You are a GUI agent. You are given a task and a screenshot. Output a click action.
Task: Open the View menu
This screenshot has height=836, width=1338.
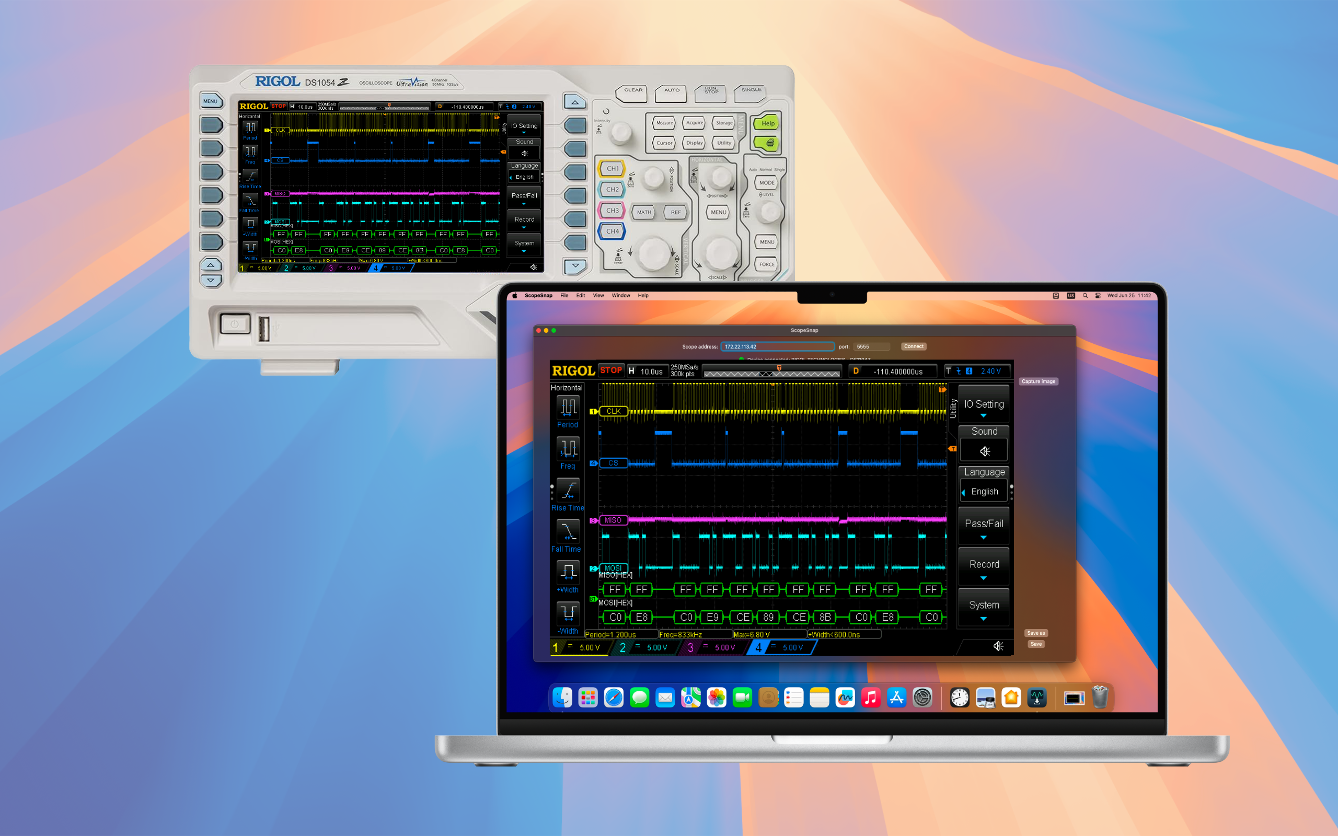598,296
